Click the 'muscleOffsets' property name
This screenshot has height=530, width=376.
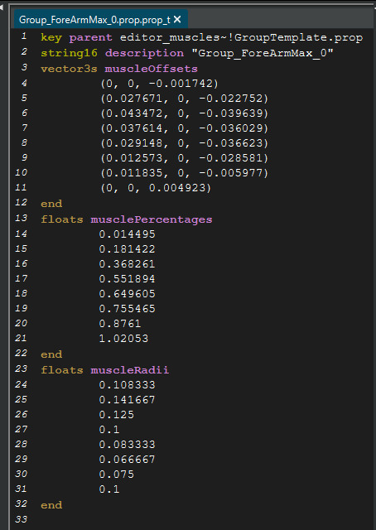coord(151,69)
